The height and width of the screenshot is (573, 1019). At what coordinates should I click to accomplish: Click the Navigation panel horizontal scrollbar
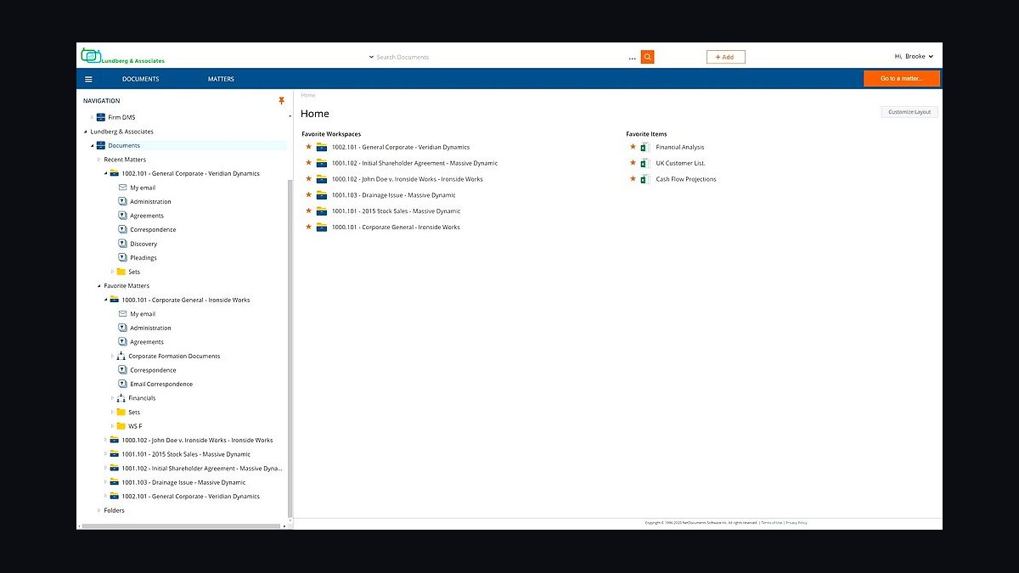click(180, 526)
